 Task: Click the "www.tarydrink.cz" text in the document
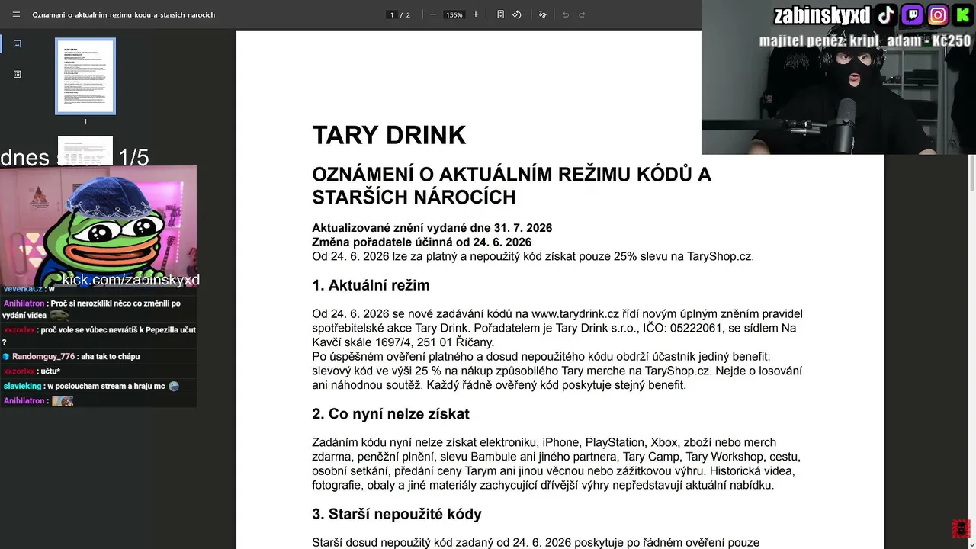point(575,314)
